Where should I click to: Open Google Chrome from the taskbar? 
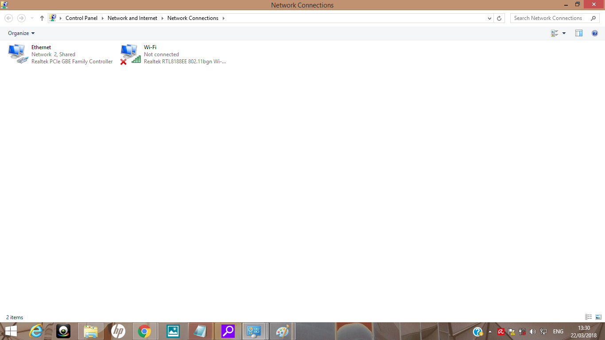[144, 331]
